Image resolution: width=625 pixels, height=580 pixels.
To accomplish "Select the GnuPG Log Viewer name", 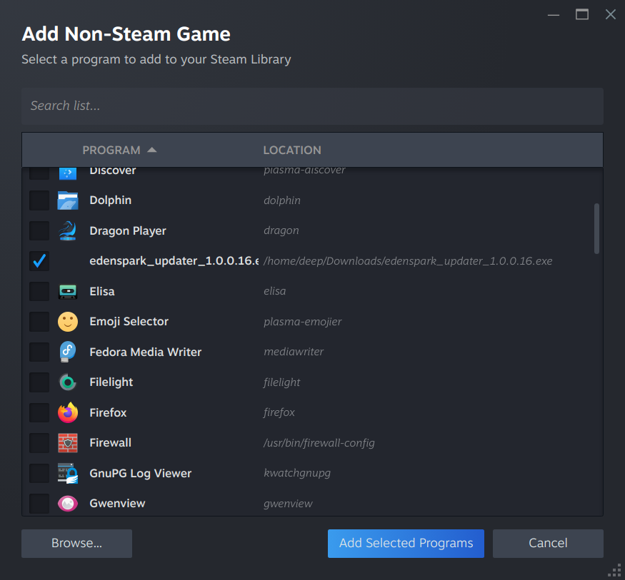I will (140, 473).
